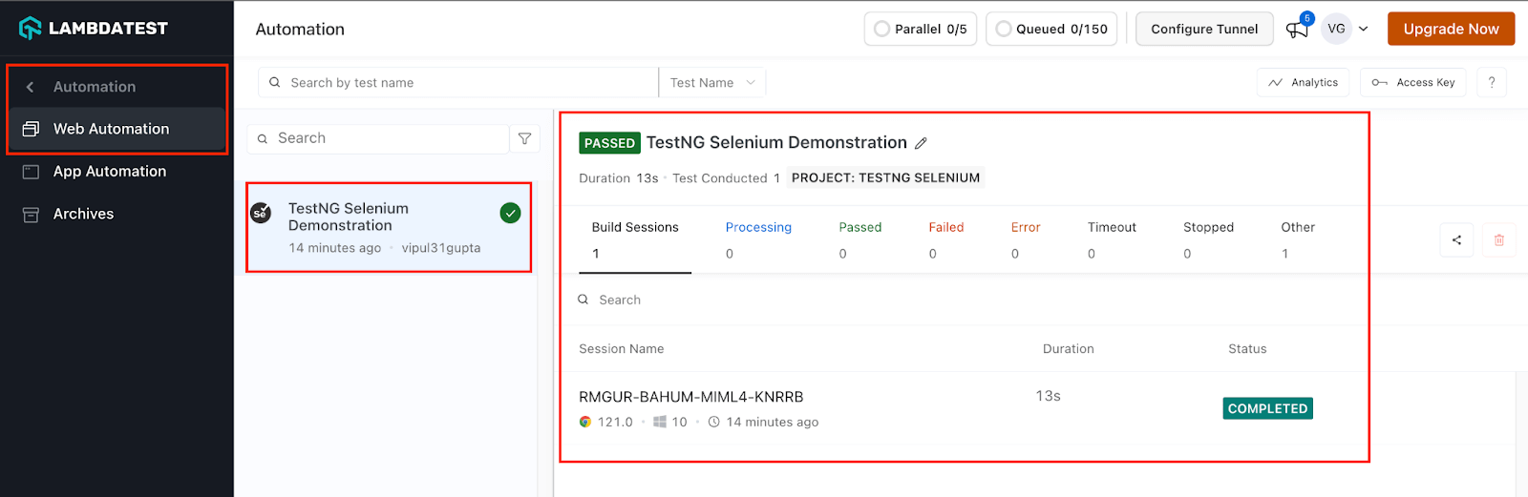This screenshot has height=497, width=1528.
Task: Expand the user account dropdown arrow
Action: pyautogui.click(x=1364, y=30)
